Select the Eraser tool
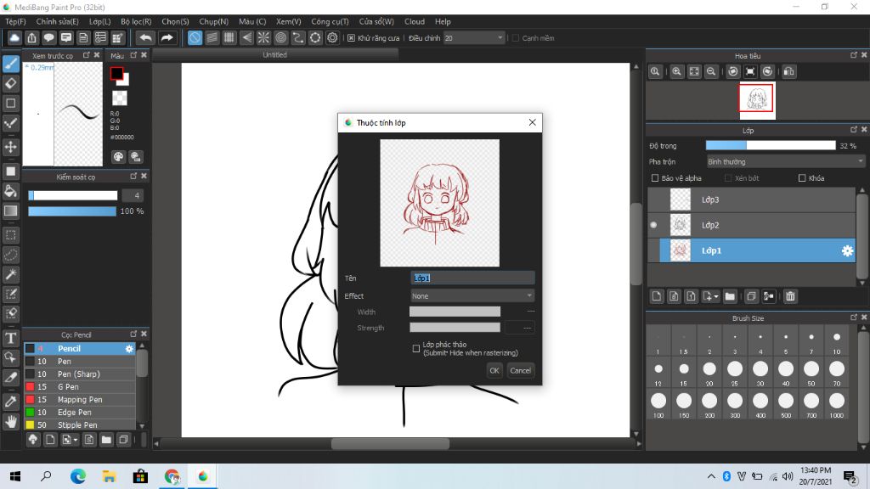The height and width of the screenshot is (489, 870). pyautogui.click(x=10, y=84)
